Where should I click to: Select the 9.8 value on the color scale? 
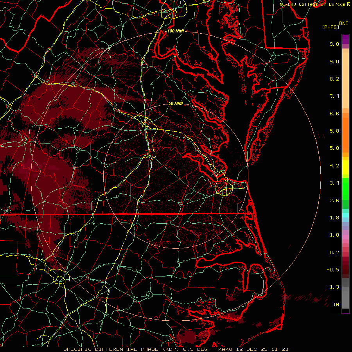click(x=334, y=44)
